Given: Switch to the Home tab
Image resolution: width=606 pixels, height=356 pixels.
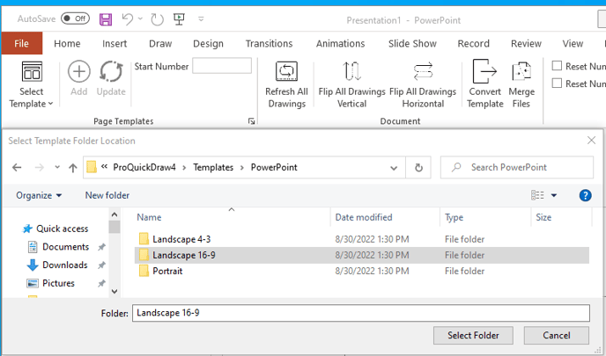Looking at the screenshot, I should 67,44.
